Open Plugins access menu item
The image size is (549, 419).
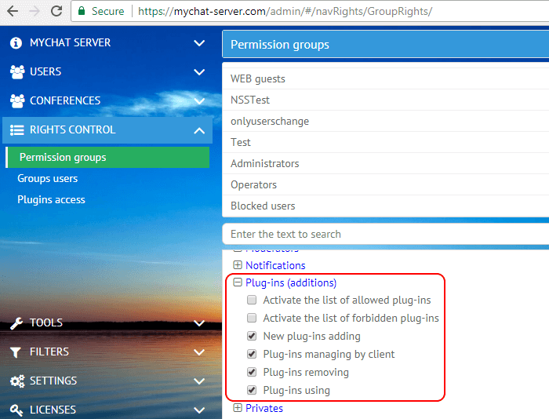51,200
